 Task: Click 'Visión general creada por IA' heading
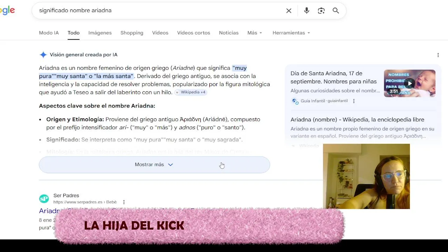pyautogui.click(x=84, y=55)
